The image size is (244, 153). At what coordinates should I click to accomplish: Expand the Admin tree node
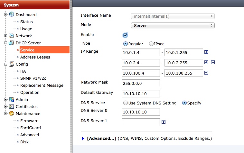5,99
